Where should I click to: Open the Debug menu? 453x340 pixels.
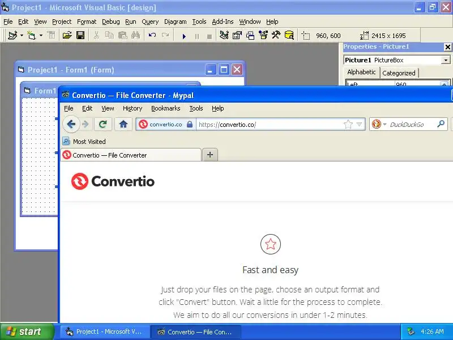110,22
